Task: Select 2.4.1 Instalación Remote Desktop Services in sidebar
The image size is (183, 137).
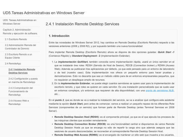Action: pos(22,71)
